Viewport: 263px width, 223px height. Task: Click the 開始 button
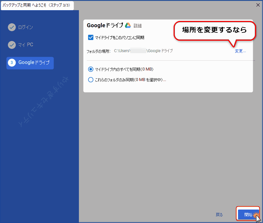248,214
